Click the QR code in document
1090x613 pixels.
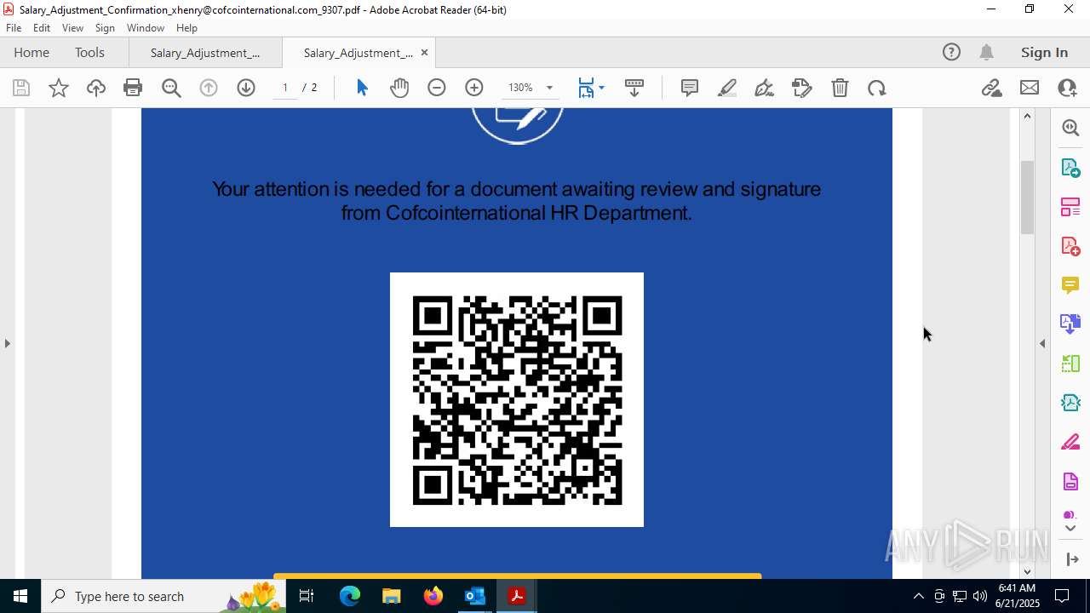517,399
